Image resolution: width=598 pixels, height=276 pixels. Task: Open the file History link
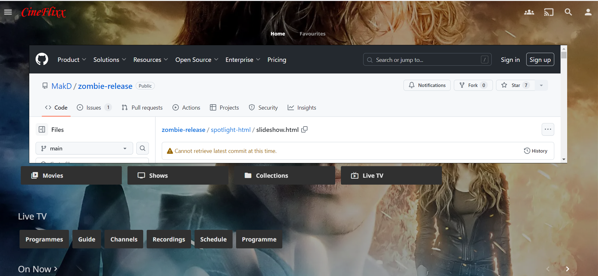tap(535, 151)
